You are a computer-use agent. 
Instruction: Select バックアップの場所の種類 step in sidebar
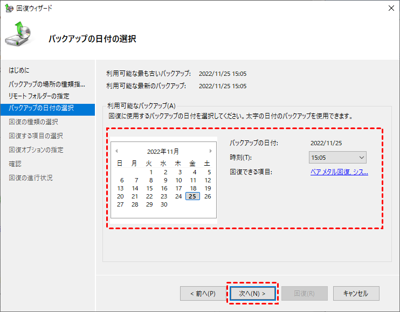[46, 84]
